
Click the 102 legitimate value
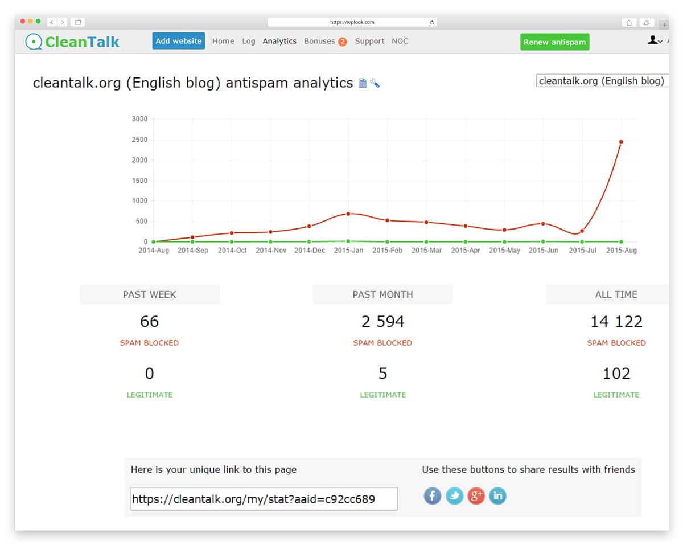tap(616, 374)
